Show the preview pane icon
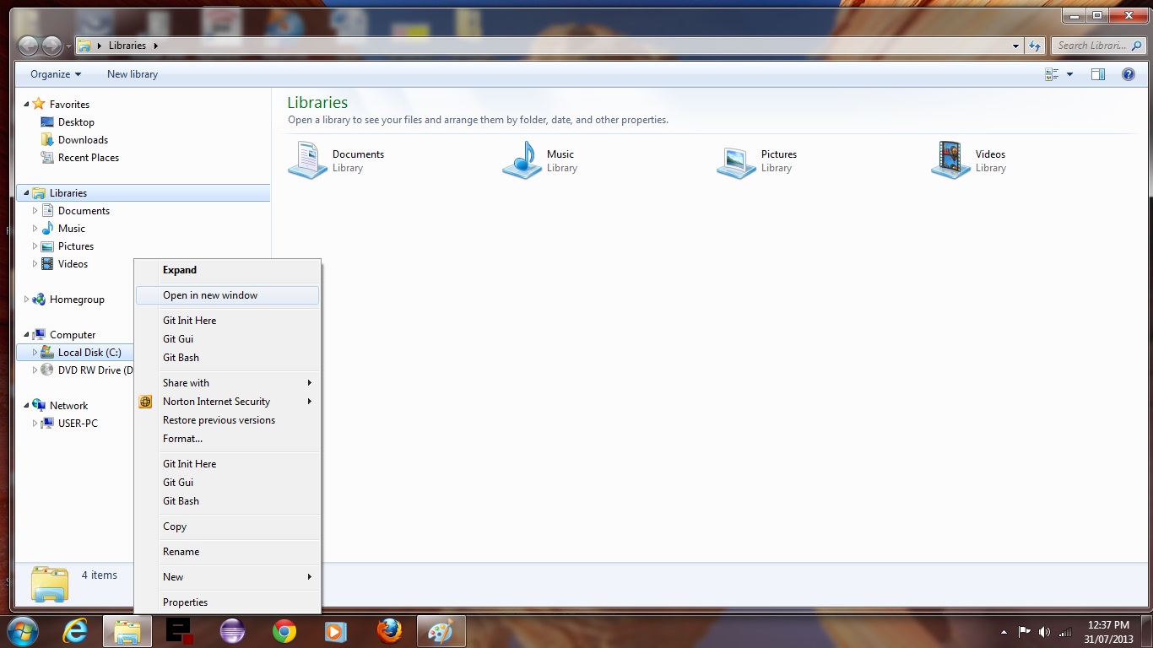 [x=1097, y=74]
